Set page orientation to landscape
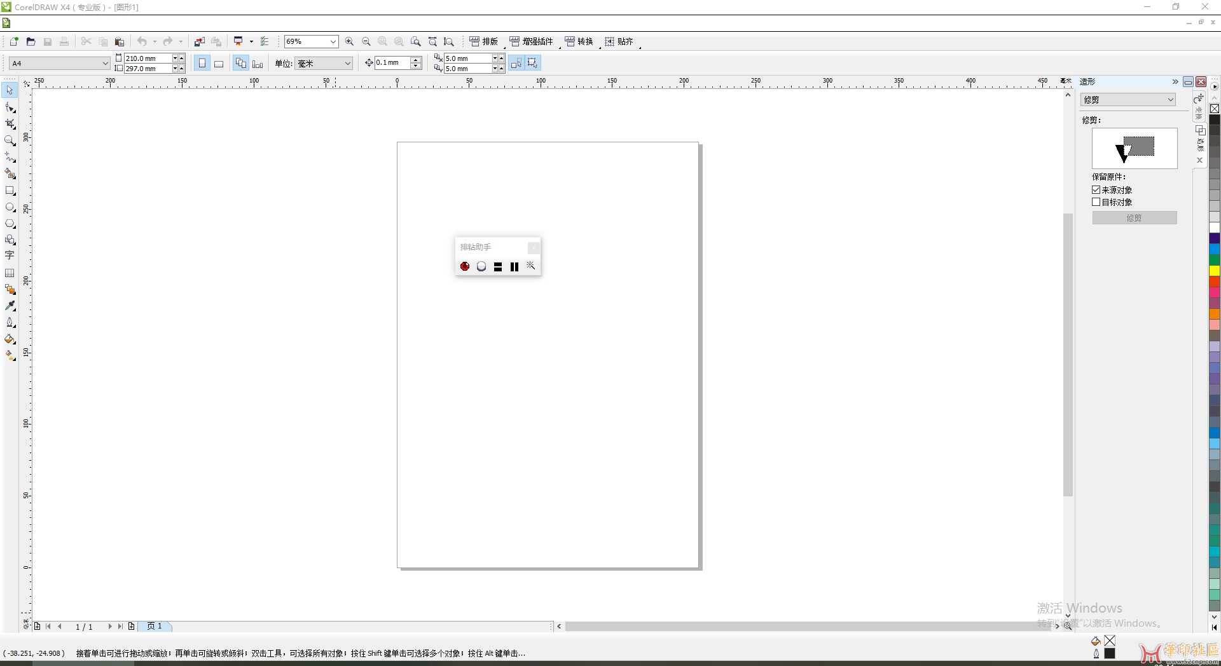 (219, 63)
